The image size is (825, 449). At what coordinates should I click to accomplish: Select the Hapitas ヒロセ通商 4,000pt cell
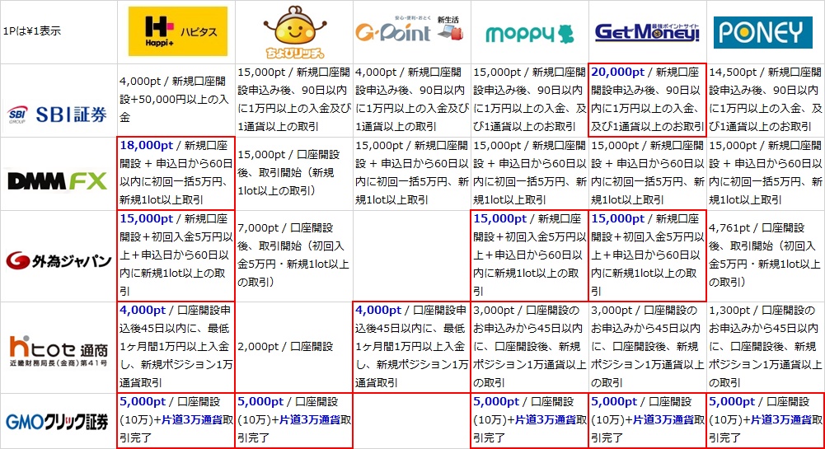[176, 347]
